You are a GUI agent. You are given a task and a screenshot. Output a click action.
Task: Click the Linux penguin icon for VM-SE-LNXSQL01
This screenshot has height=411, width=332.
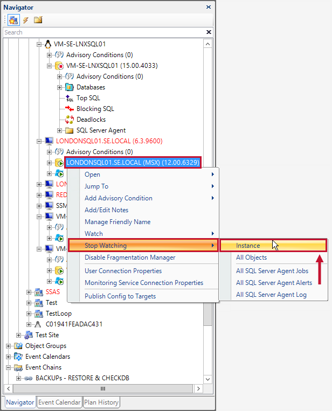(49, 44)
